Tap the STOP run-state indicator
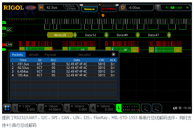Image resolution: width=194 pixels, height=131 pixels. coord(31,8)
